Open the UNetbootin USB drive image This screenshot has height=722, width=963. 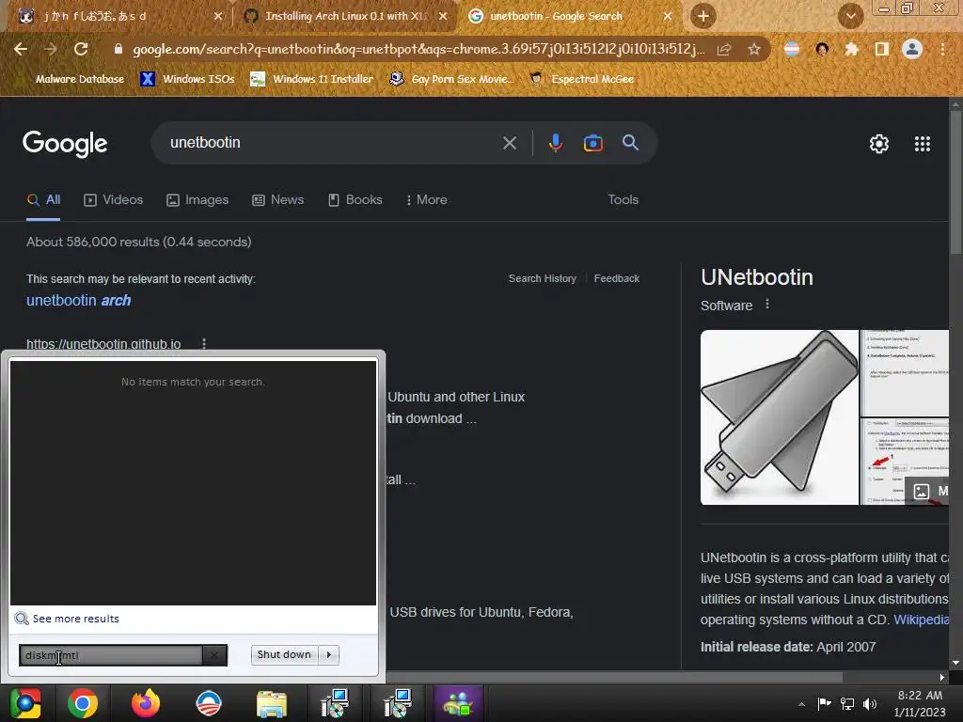780,417
